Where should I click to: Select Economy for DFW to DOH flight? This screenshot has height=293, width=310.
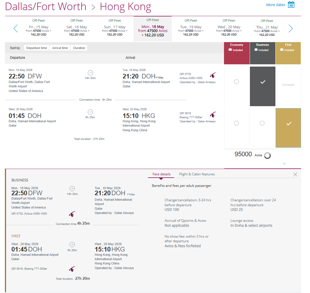236,82
